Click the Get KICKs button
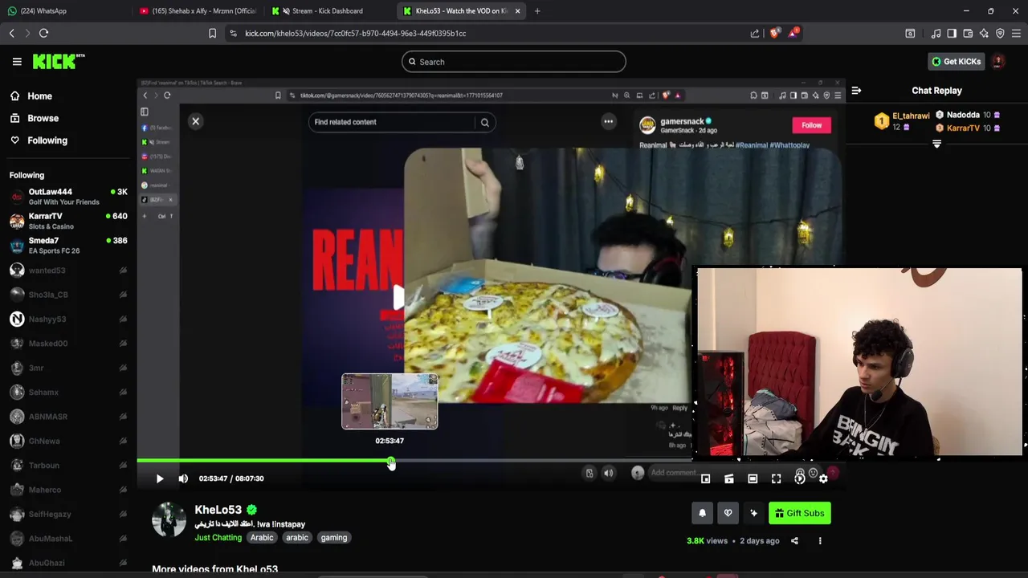 click(x=956, y=61)
